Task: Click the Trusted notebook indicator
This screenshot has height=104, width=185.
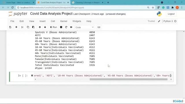Action: coord(151,21)
